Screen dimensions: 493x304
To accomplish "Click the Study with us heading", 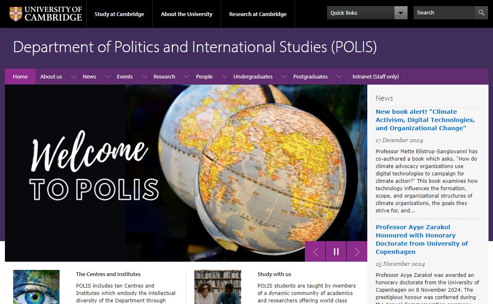I will 274,274.
